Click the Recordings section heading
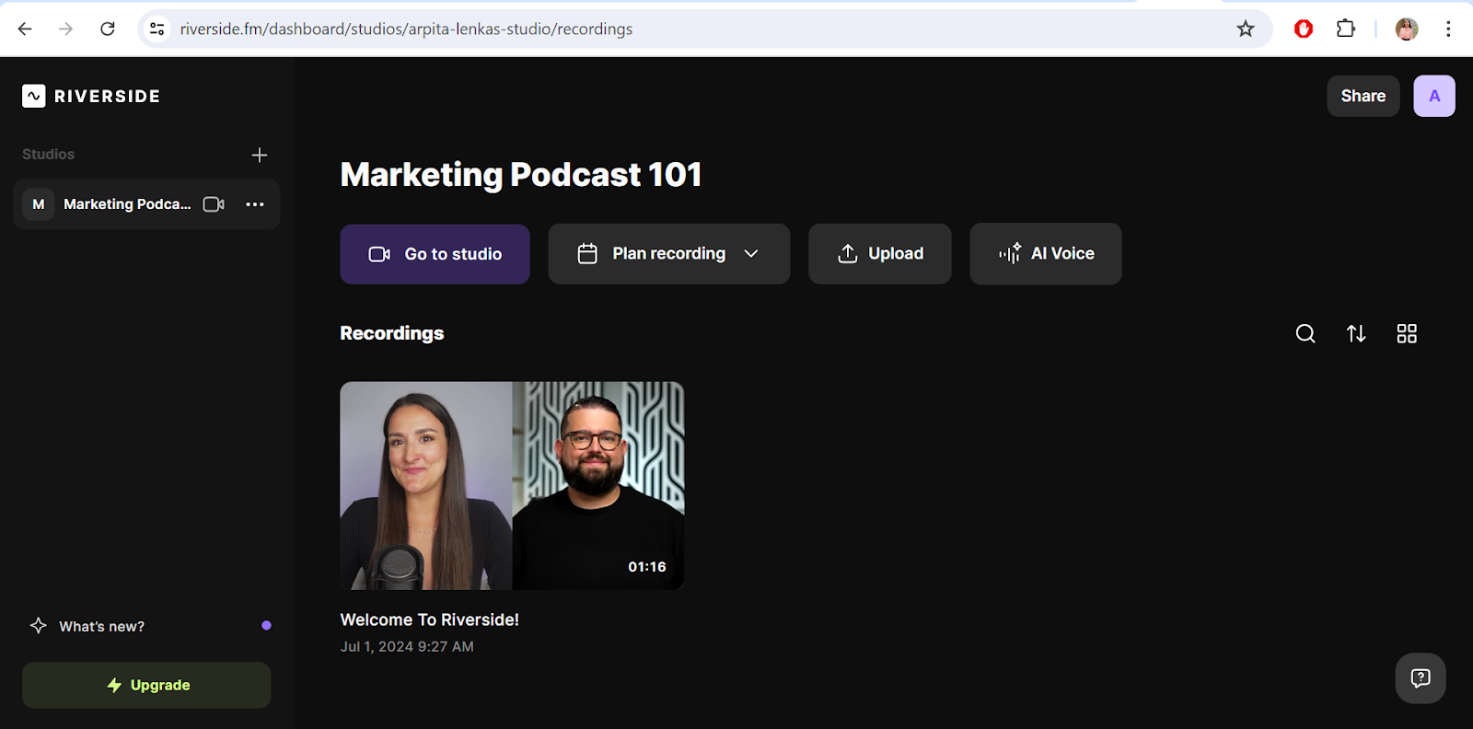The image size is (1473, 729). [x=392, y=333]
